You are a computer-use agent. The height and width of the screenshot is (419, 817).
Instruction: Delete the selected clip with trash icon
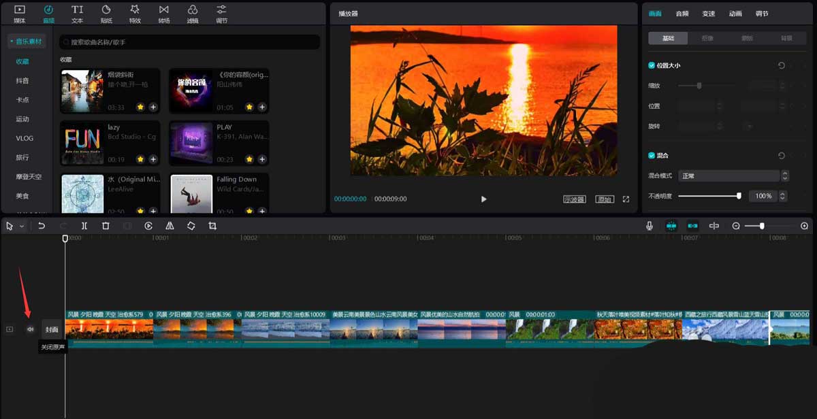[x=106, y=226]
